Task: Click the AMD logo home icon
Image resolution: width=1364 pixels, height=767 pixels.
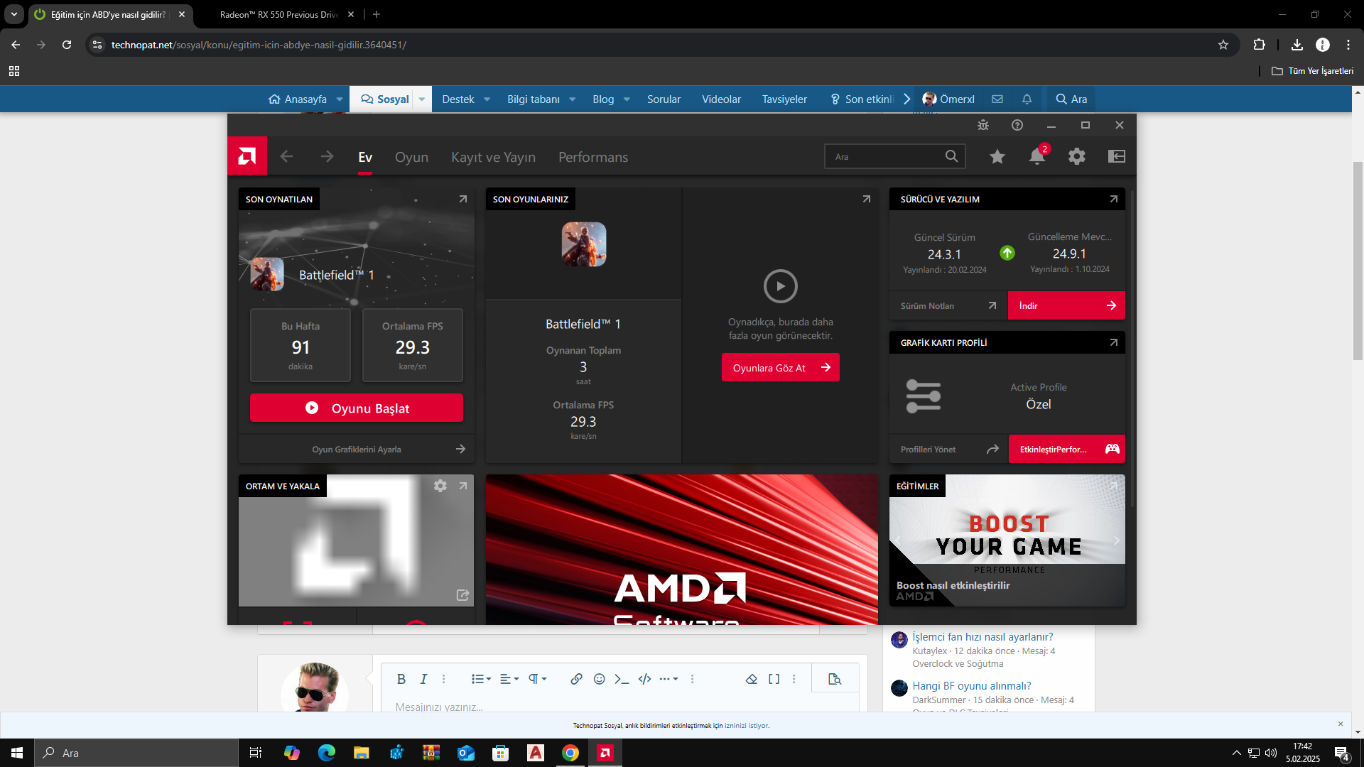Action: [x=247, y=156]
